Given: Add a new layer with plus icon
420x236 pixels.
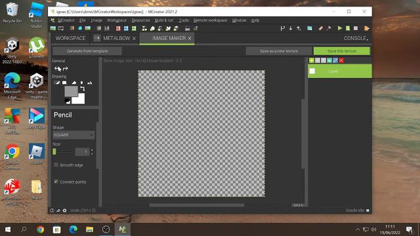Looking at the screenshot, I should click(312, 60).
